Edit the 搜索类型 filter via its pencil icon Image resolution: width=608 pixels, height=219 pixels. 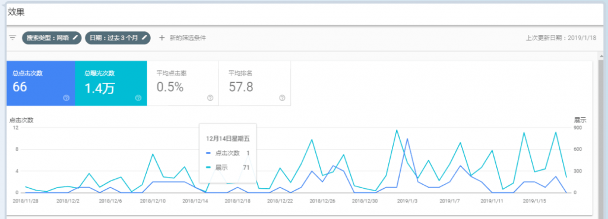[75, 37]
